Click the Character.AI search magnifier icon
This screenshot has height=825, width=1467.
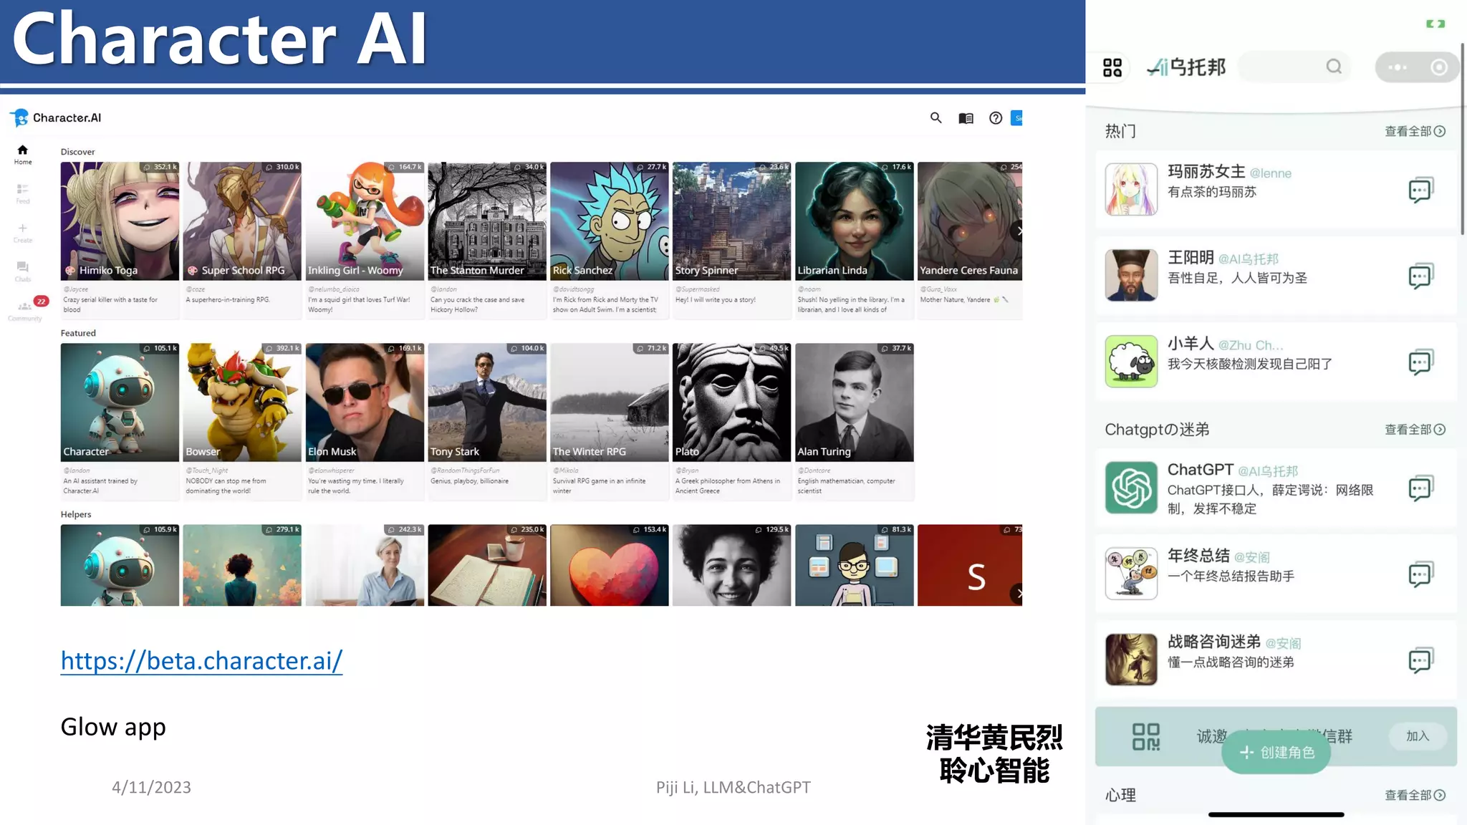click(935, 118)
